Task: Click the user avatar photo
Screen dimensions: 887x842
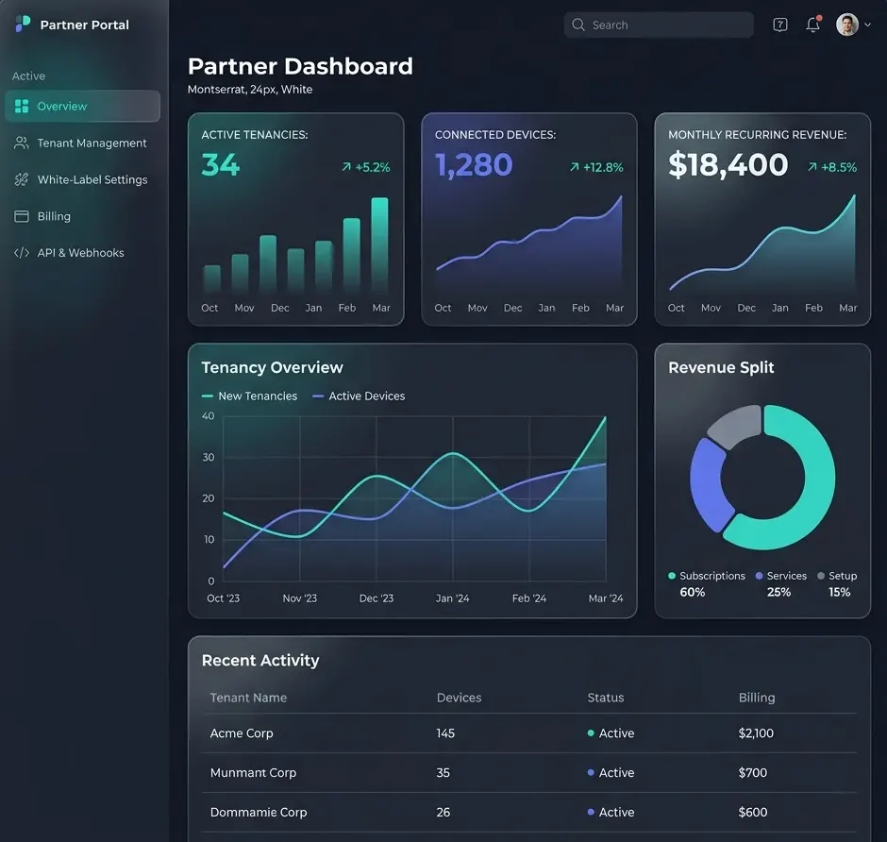Action: pyautogui.click(x=846, y=25)
